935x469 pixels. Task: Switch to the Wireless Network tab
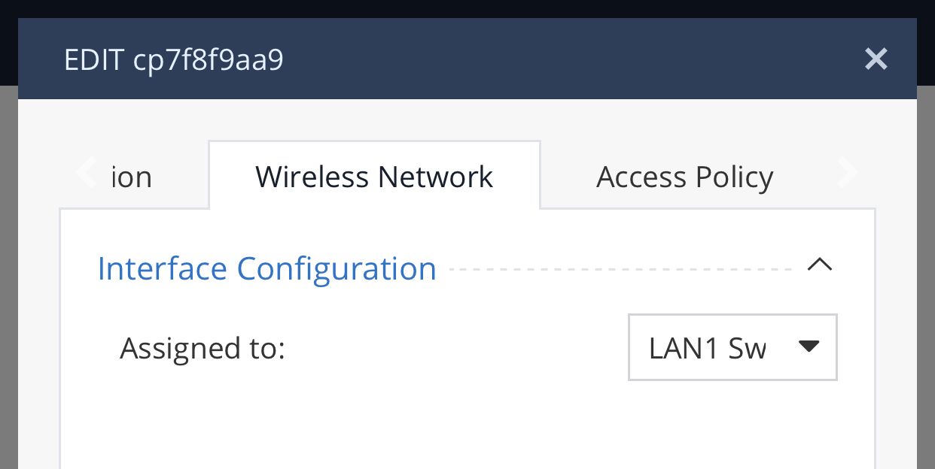(374, 176)
